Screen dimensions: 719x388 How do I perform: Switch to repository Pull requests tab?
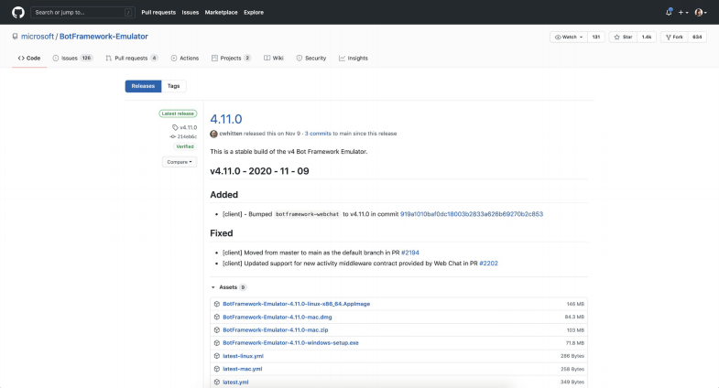pyautogui.click(x=132, y=59)
